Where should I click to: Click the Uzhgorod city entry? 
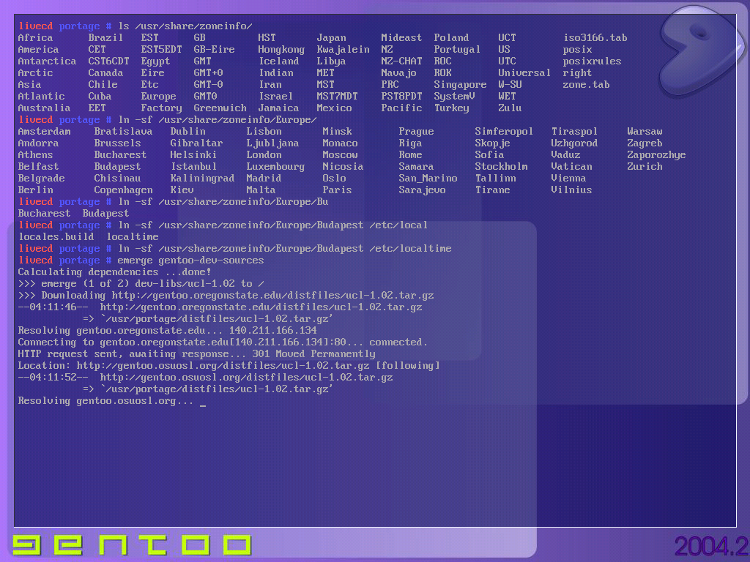574,143
